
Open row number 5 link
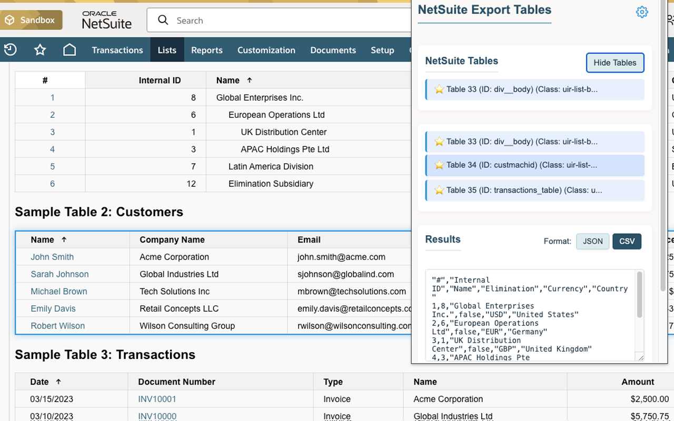coord(52,166)
